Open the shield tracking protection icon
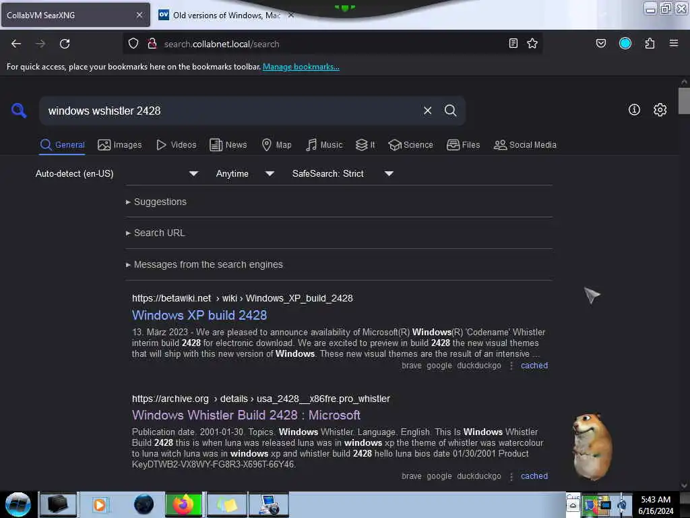 click(133, 43)
